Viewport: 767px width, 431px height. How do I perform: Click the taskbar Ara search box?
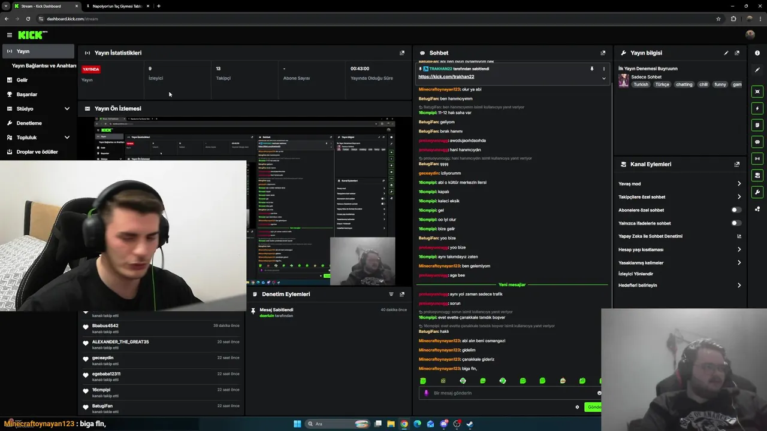(339, 424)
